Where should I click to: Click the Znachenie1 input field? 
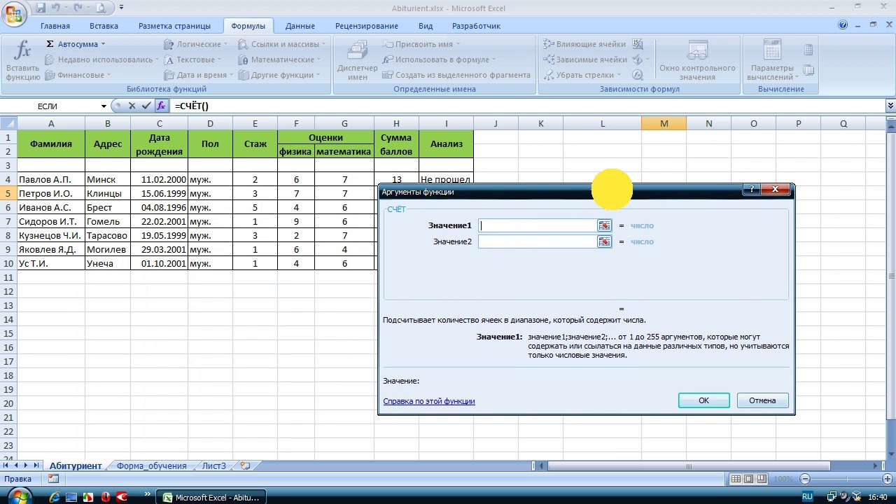[x=538, y=225]
